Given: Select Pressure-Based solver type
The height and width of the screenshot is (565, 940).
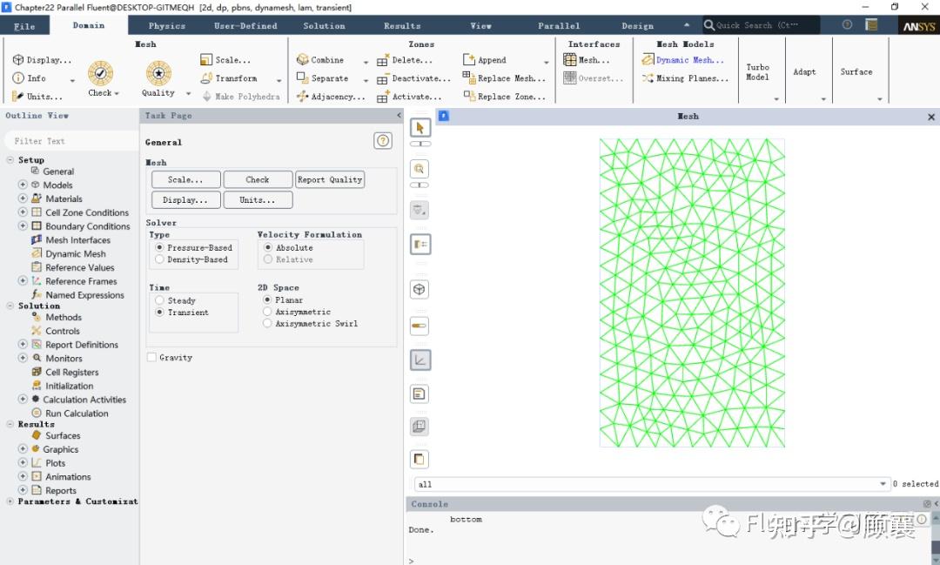Looking at the screenshot, I should 159,247.
